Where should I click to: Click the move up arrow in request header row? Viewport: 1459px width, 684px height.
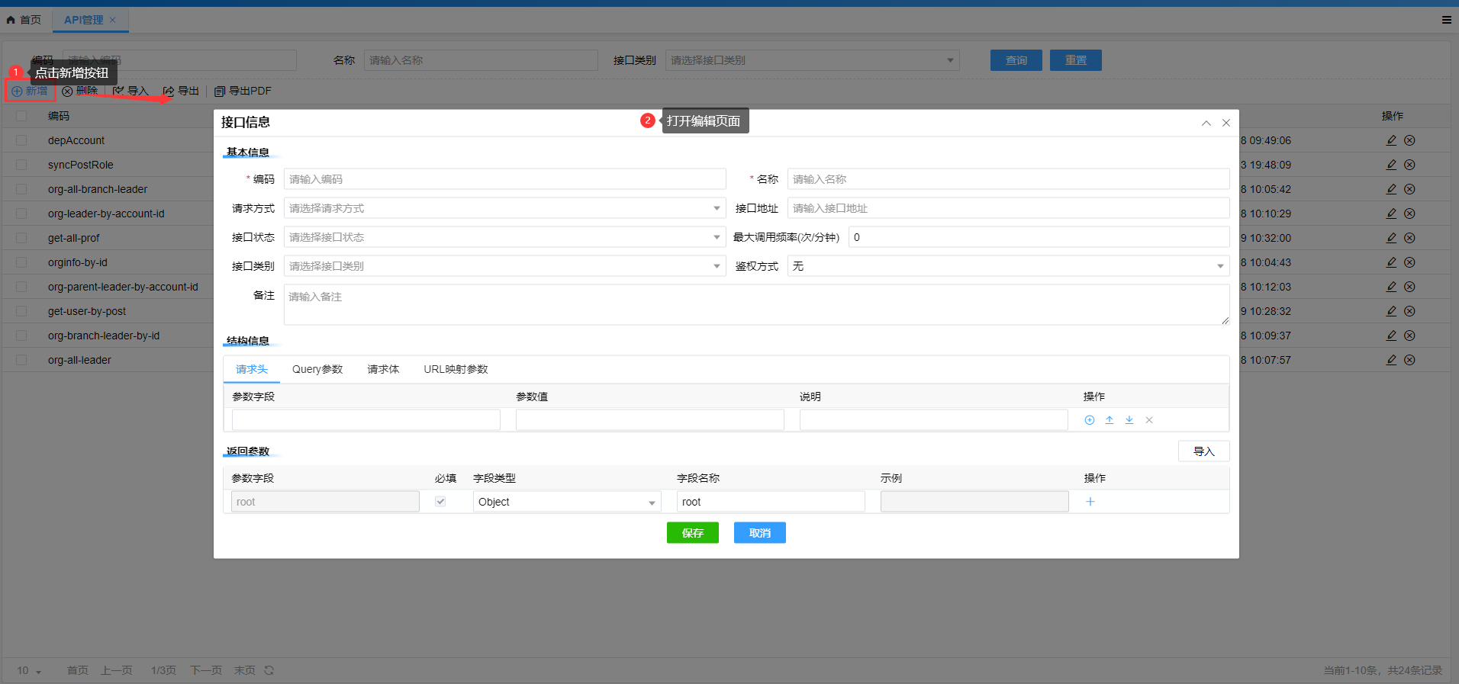(x=1109, y=420)
